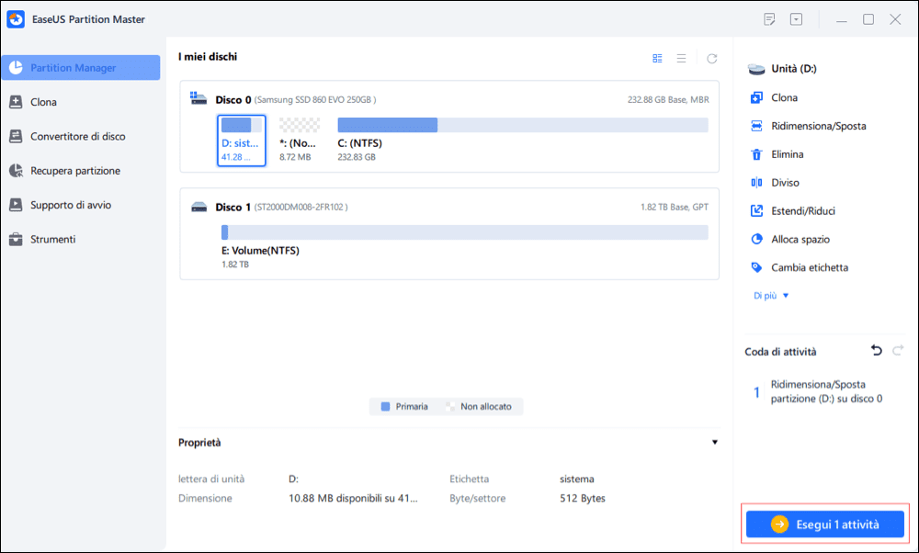Image resolution: width=919 pixels, height=553 pixels.
Task: Click the Diviso split icon
Action: [756, 183]
